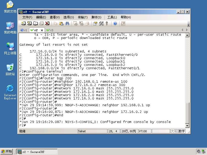Click the 'neighbor 172.16.0.2 Up' log line
207x155 pixels.
(84, 112)
